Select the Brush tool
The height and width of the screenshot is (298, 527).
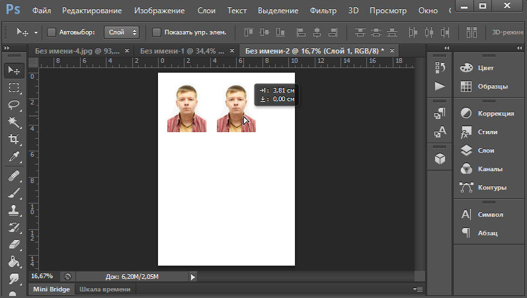coord(13,193)
